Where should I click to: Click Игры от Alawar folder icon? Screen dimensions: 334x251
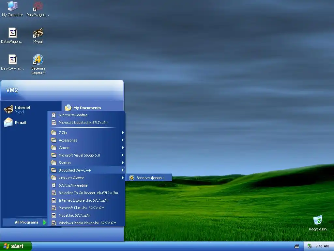54,177
